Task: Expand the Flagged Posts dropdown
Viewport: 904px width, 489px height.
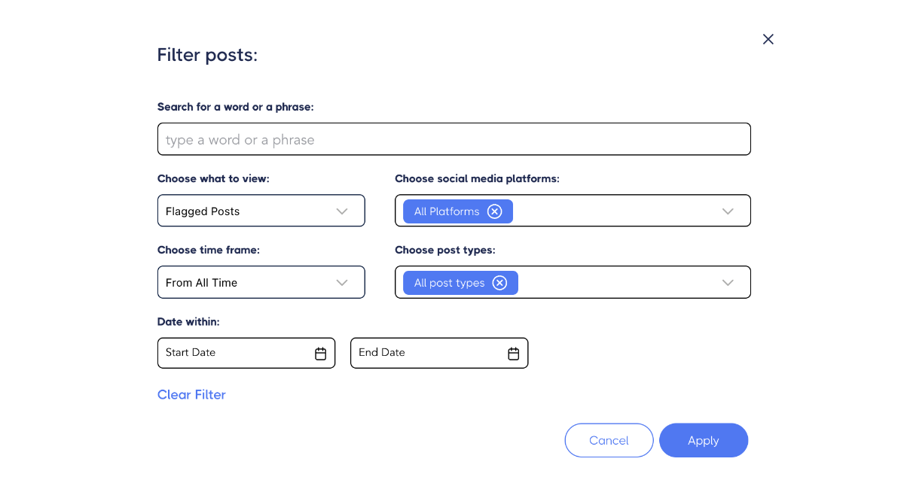Action: pyautogui.click(x=342, y=211)
